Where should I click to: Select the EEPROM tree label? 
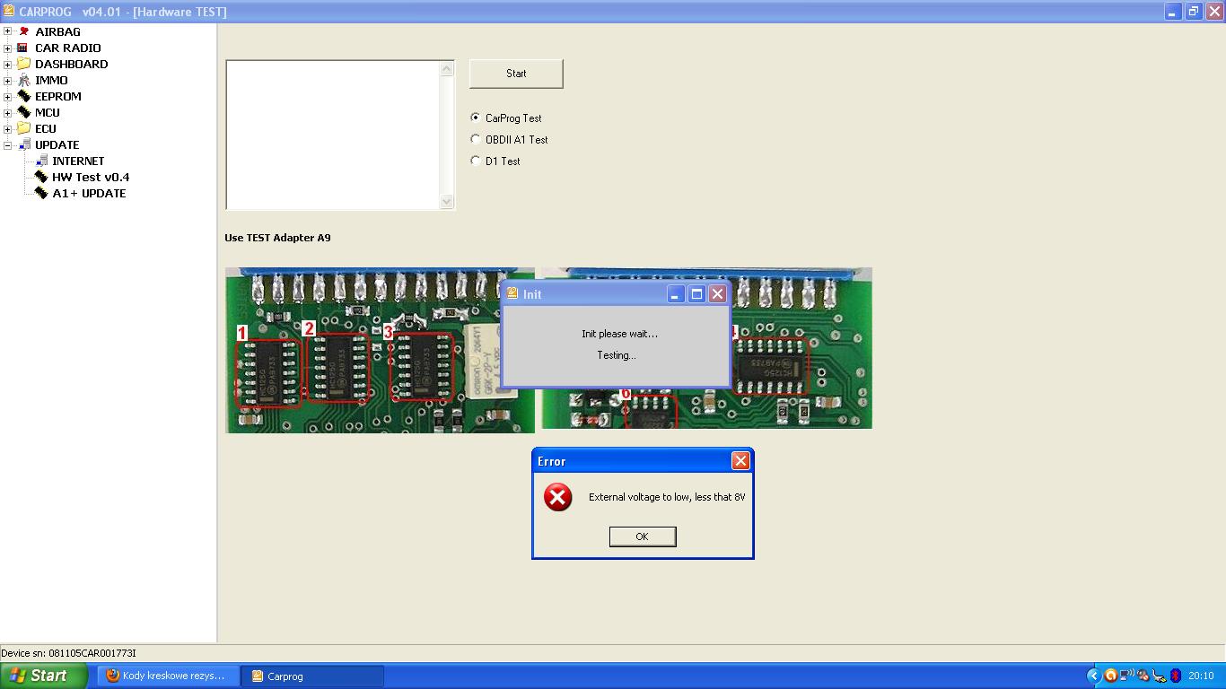coord(57,96)
